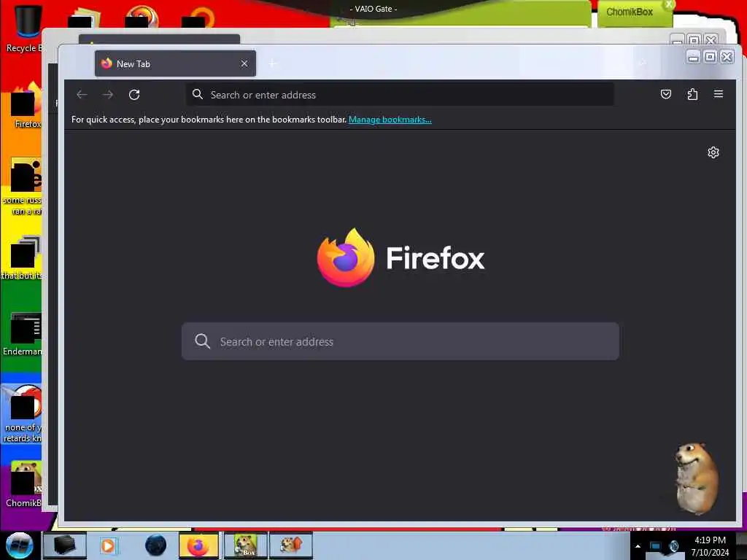Open the dark globe taskbar icon

click(156, 545)
